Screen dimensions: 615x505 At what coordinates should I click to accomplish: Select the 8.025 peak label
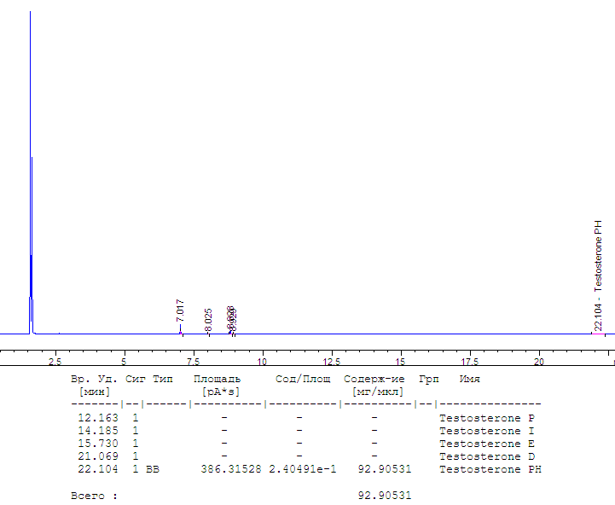[208, 319]
